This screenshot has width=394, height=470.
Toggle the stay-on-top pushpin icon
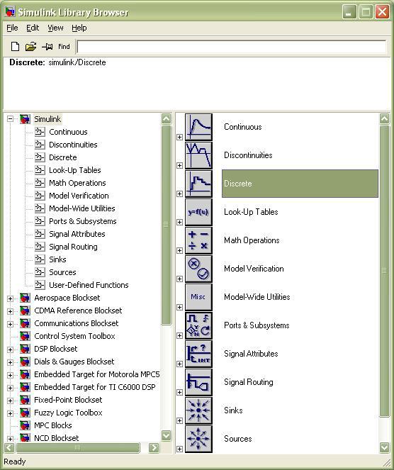coord(47,47)
